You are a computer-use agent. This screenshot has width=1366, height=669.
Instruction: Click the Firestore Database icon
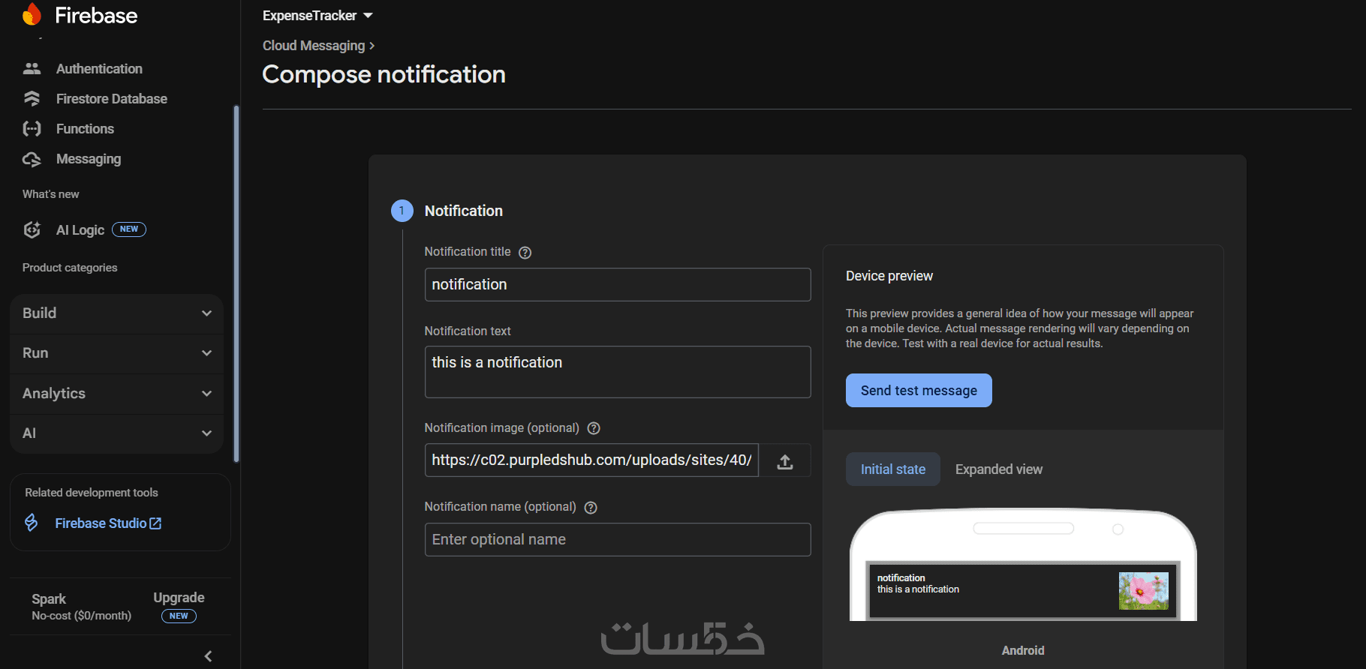tap(32, 99)
